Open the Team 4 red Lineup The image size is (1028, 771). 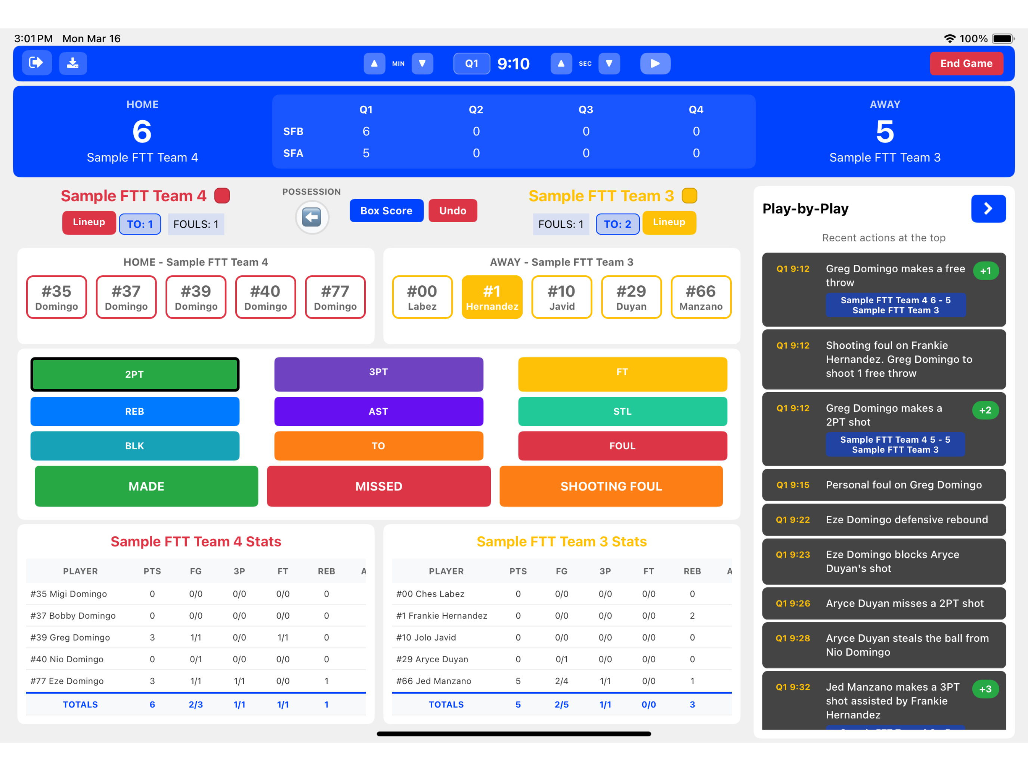89,222
